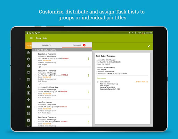Check the circle for 'got busy didn't have time'
The width and height of the screenshot is (178, 139).
tap(35, 92)
